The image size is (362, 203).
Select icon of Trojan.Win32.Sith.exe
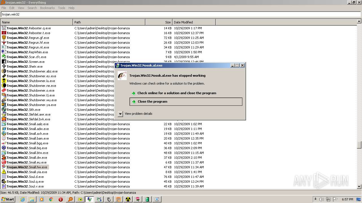(4, 110)
